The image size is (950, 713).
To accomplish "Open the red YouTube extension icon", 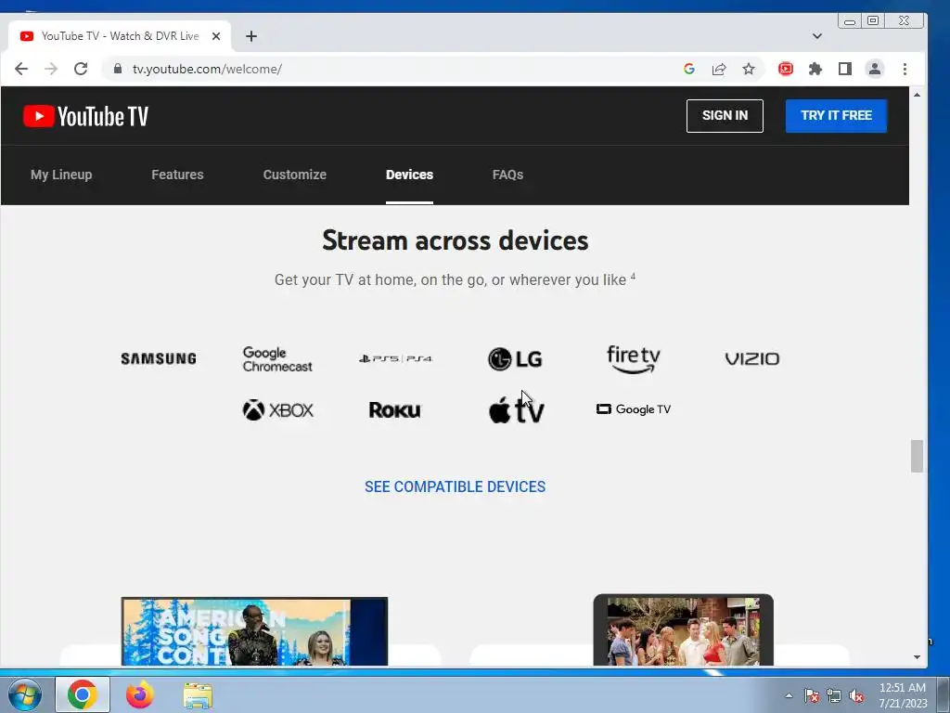I will coord(786,69).
